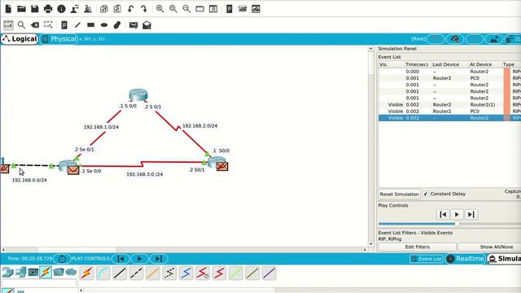Select the Freeform drawing tool
The image size is (521, 293).
click(x=117, y=25)
